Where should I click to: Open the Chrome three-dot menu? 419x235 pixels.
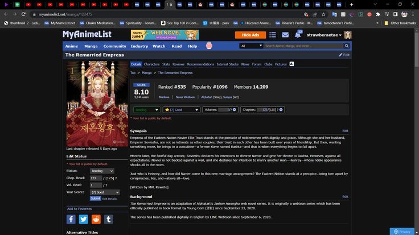(x=413, y=14)
